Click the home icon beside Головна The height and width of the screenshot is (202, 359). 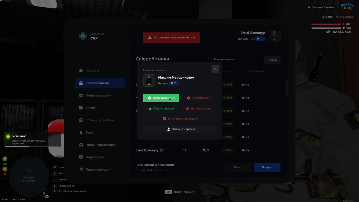pyautogui.click(x=81, y=71)
